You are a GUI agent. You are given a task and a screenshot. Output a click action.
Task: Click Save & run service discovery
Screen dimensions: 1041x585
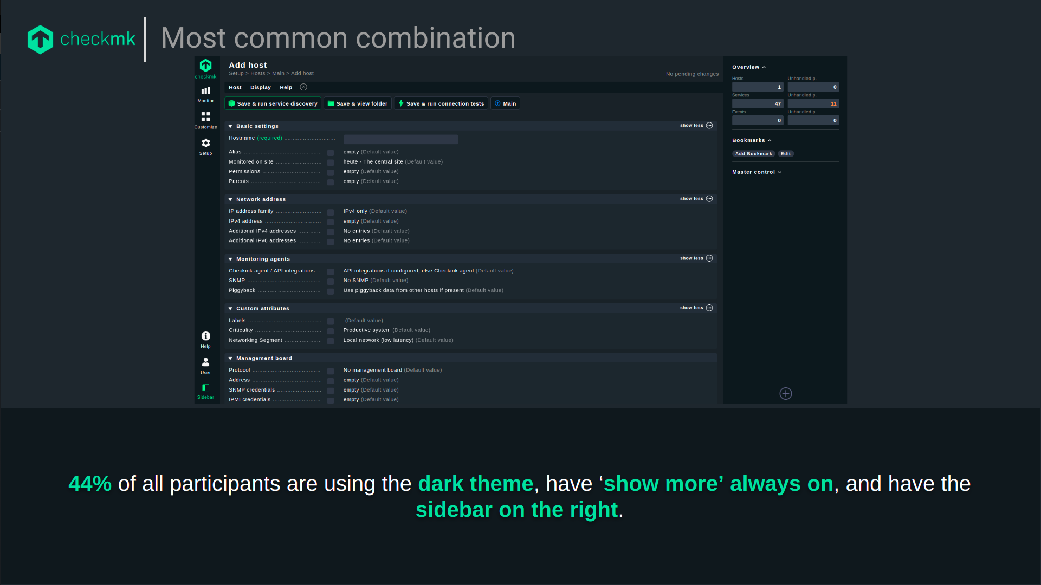pyautogui.click(x=273, y=103)
